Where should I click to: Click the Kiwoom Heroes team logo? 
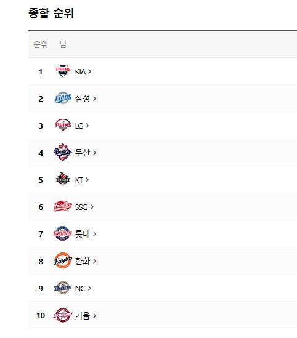click(63, 315)
